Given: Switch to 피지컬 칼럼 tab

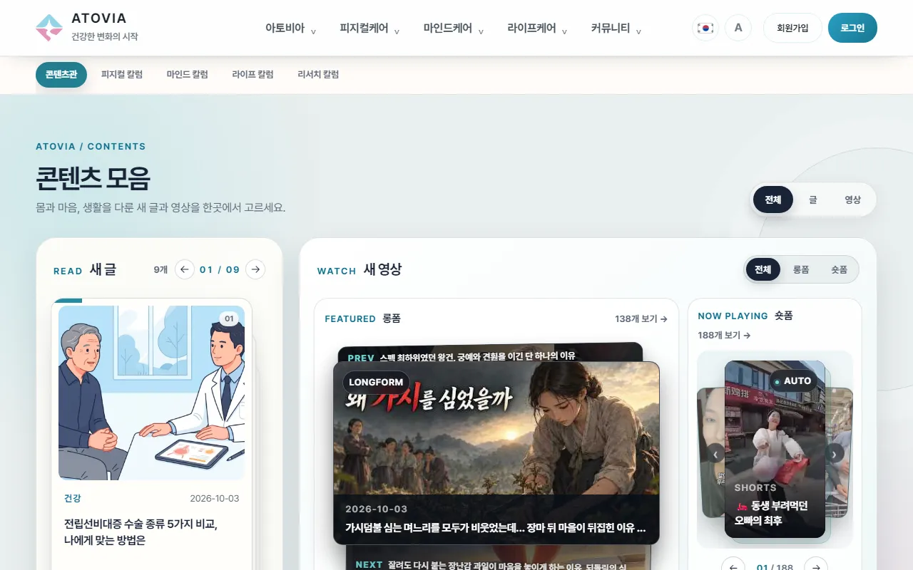Looking at the screenshot, I should click(x=122, y=75).
